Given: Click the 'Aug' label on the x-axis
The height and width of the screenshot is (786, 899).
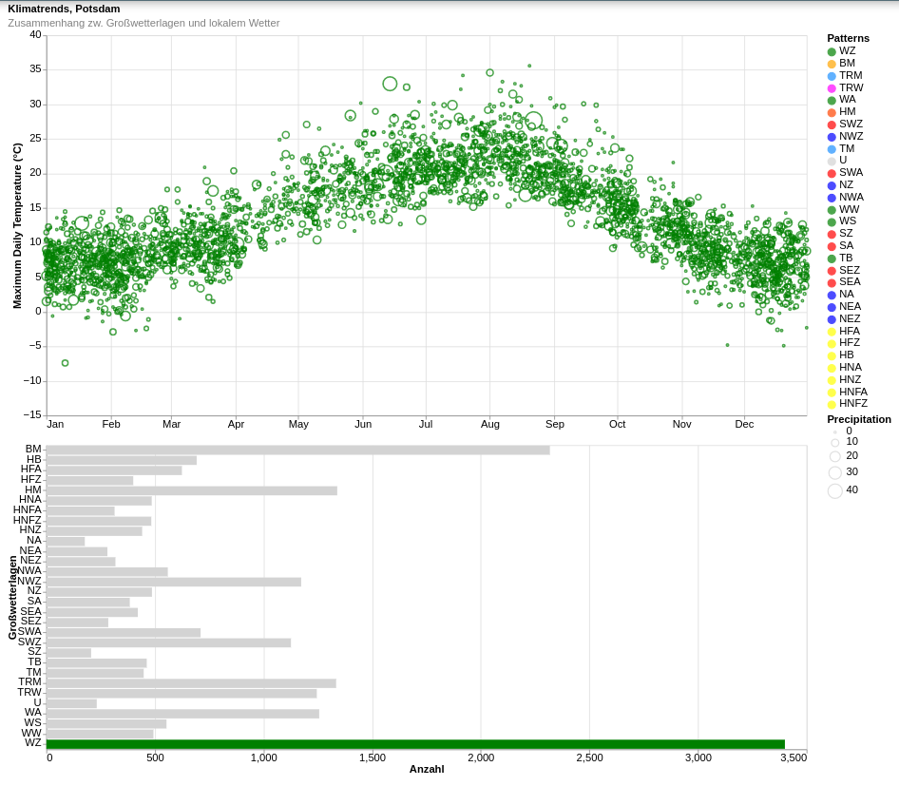Looking at the screenshot, I should 490,424.
